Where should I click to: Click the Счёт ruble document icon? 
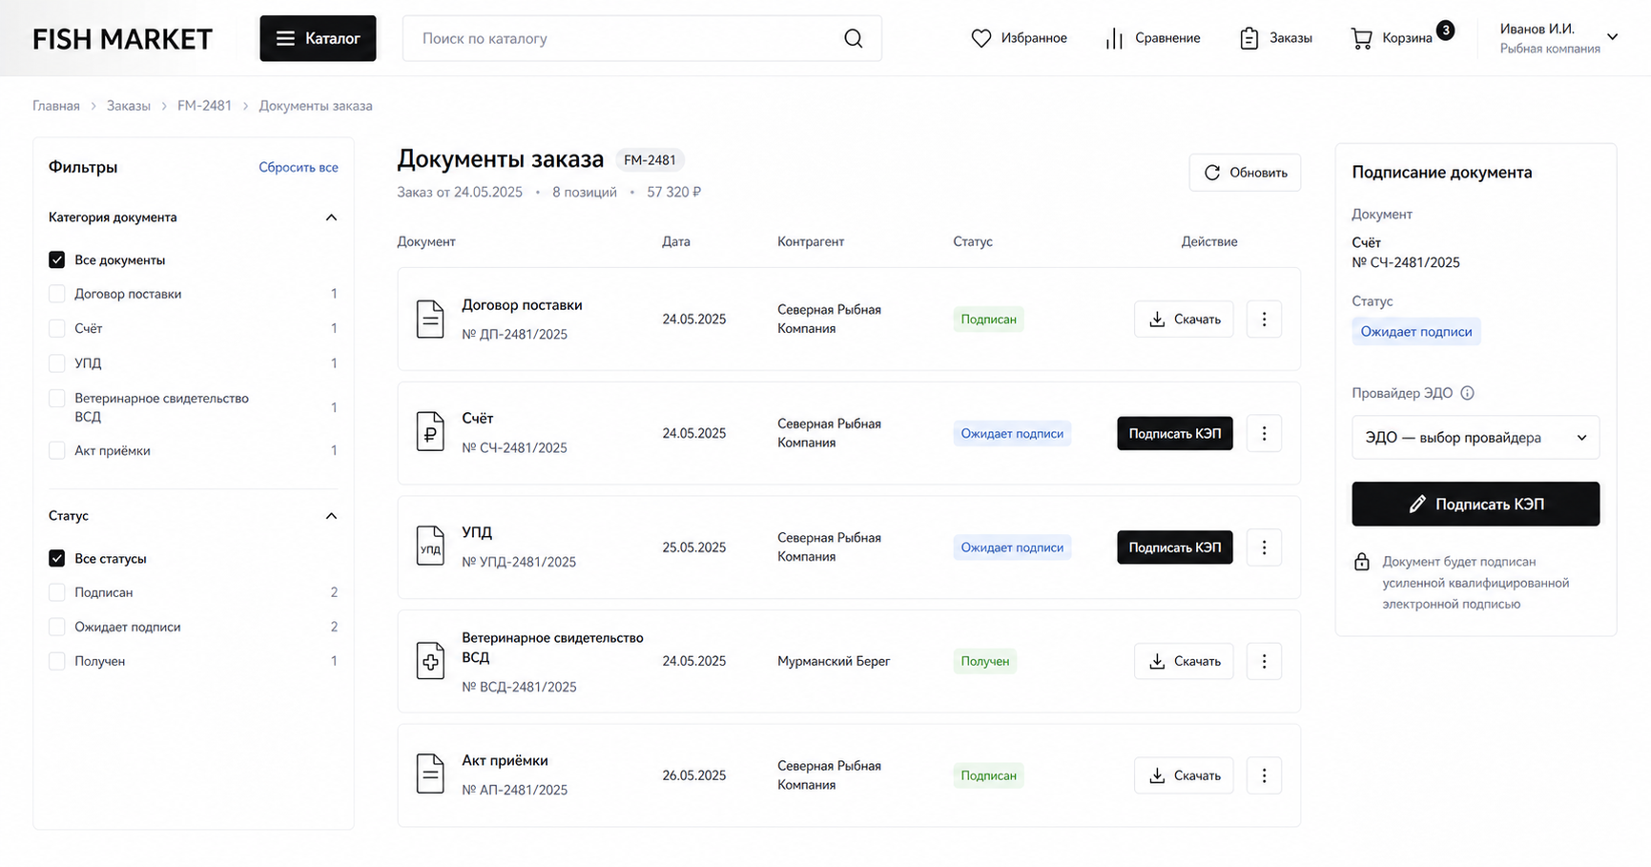pos(430,432)
